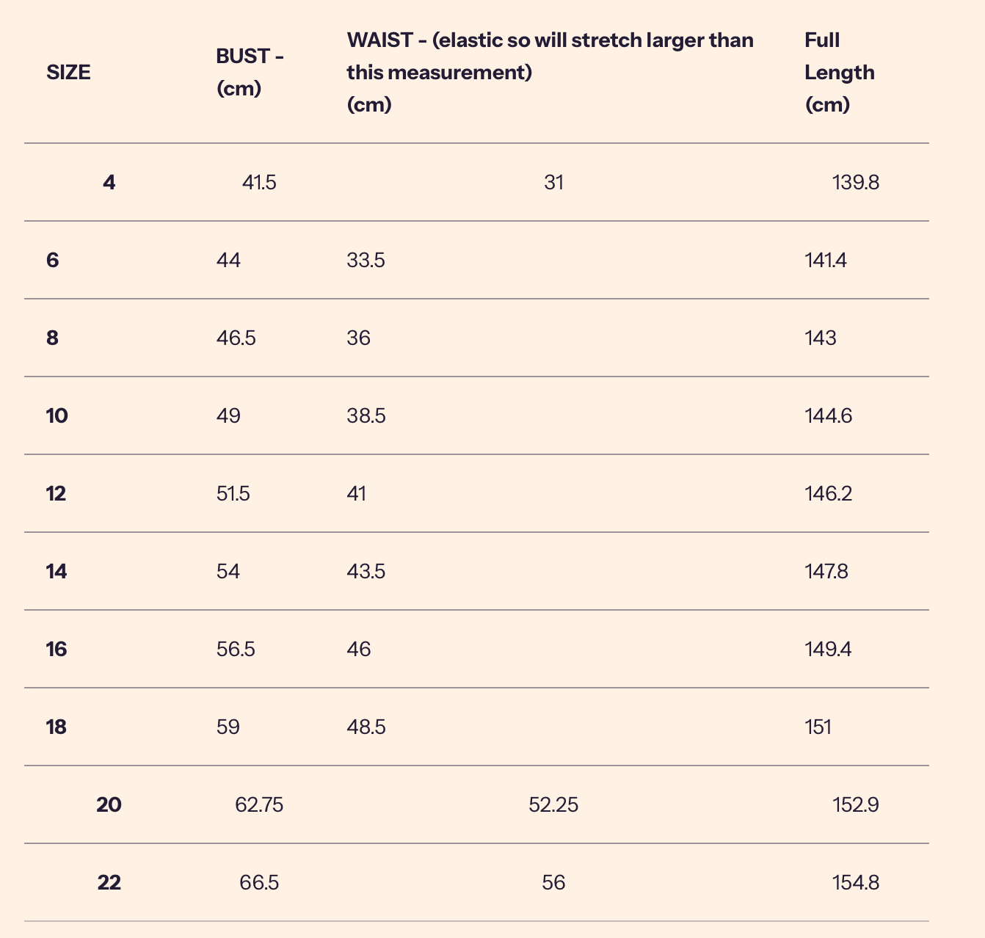Click the 154.8 full length value
Image resolution: width=985 pixels, height=938 pixels.
pos(856,882)
